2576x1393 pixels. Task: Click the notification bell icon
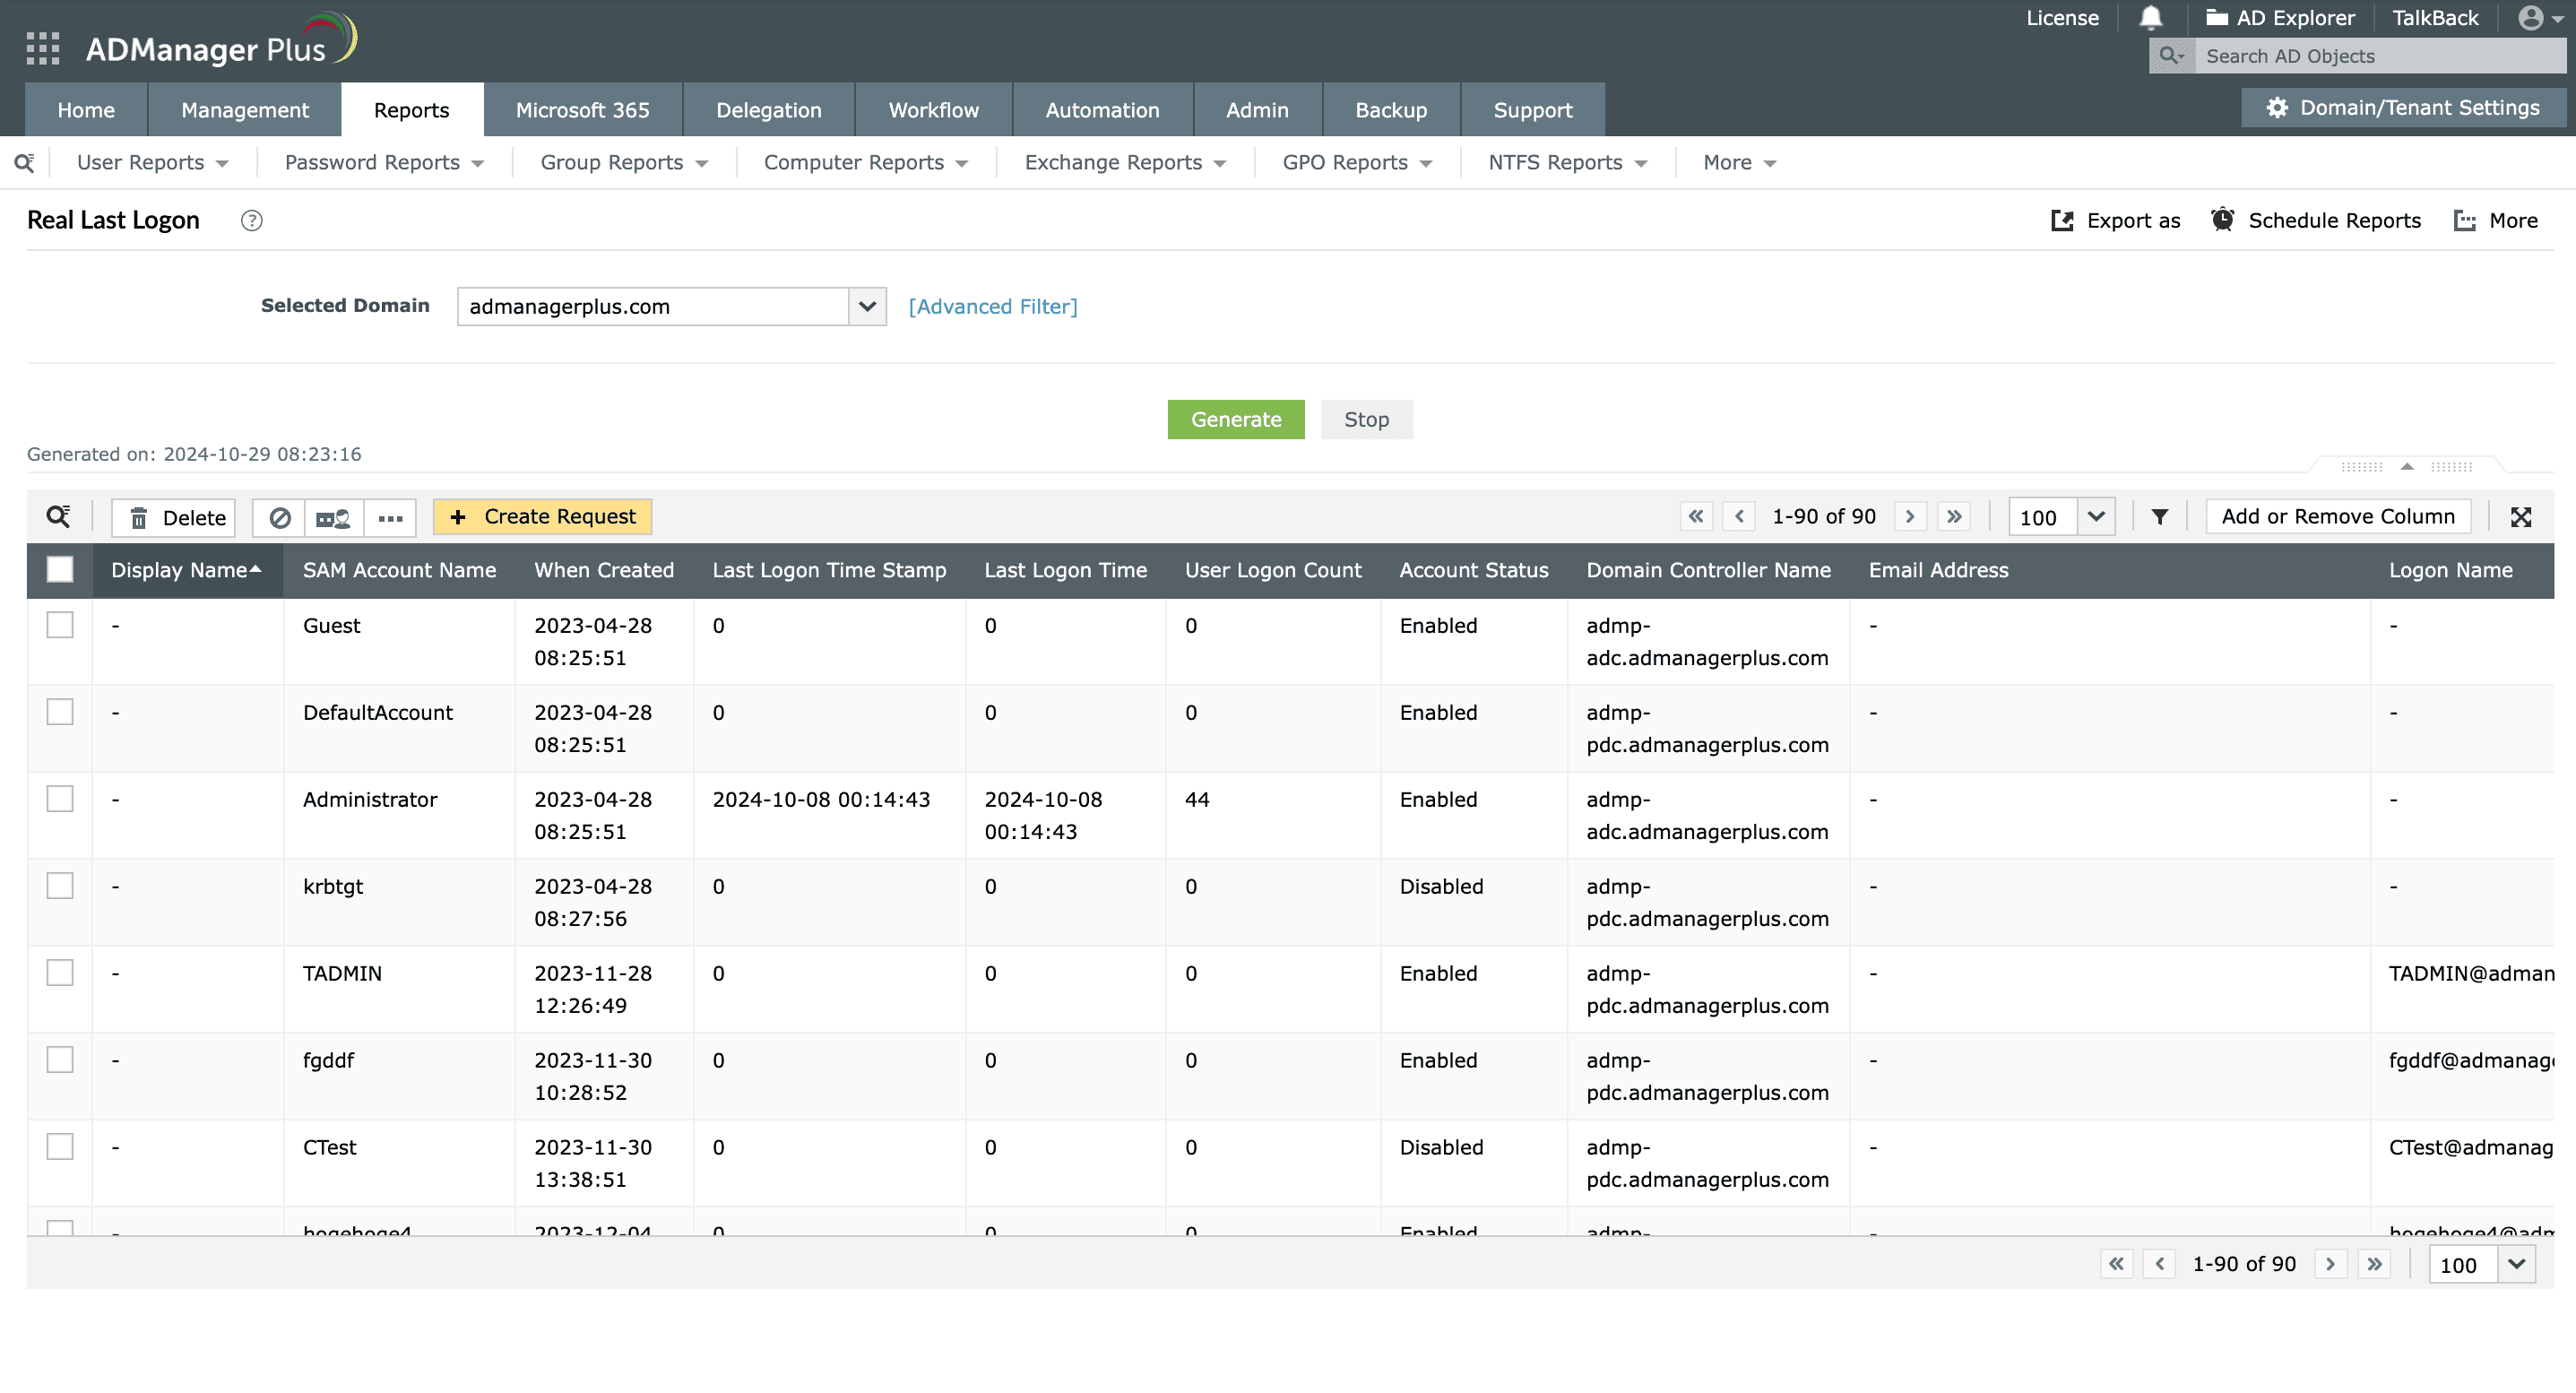tap(2151, 17)
